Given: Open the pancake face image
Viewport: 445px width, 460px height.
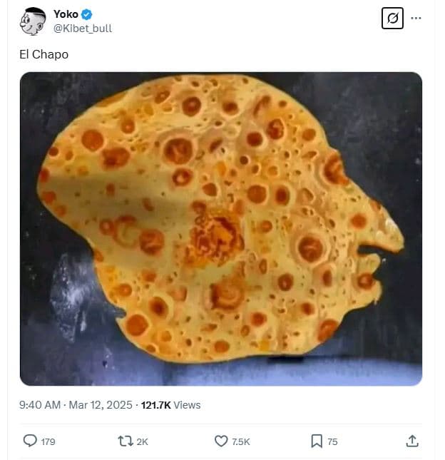Looking at the screenshot, I should (x=221, y=228).
